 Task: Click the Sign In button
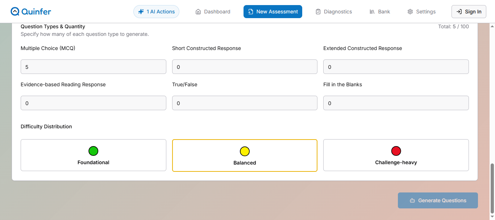click(469, 12)
